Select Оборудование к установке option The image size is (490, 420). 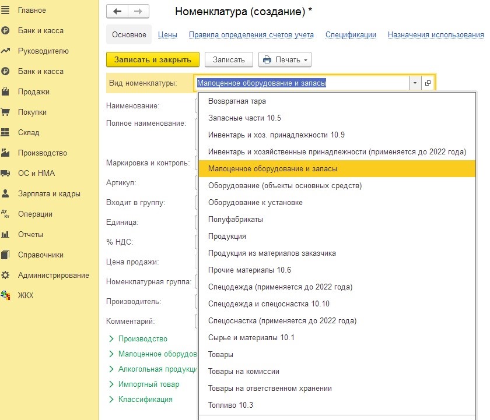click(x=337, y=203)
